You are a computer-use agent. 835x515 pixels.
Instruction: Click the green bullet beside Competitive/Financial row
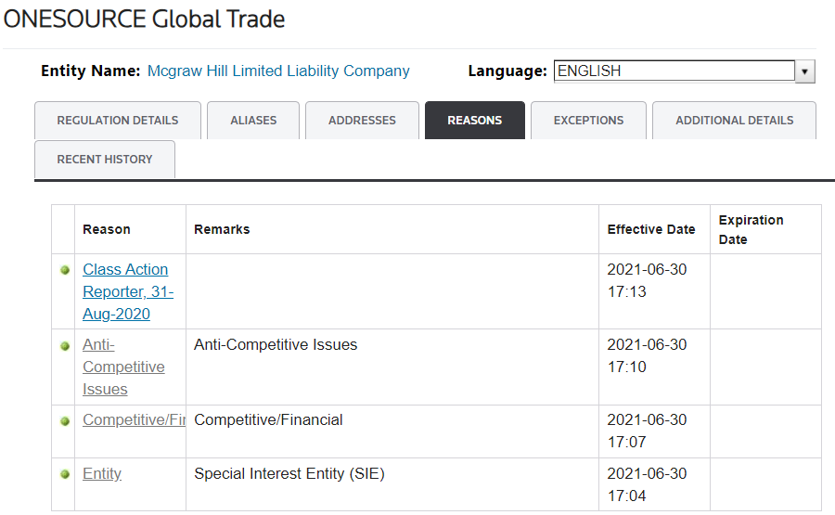[x=65, y=420]
